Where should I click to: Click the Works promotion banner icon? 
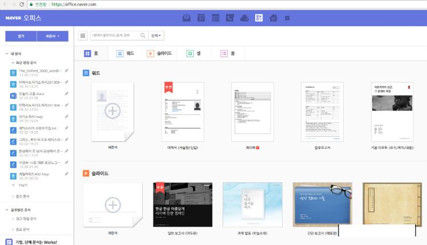[9, 242]
